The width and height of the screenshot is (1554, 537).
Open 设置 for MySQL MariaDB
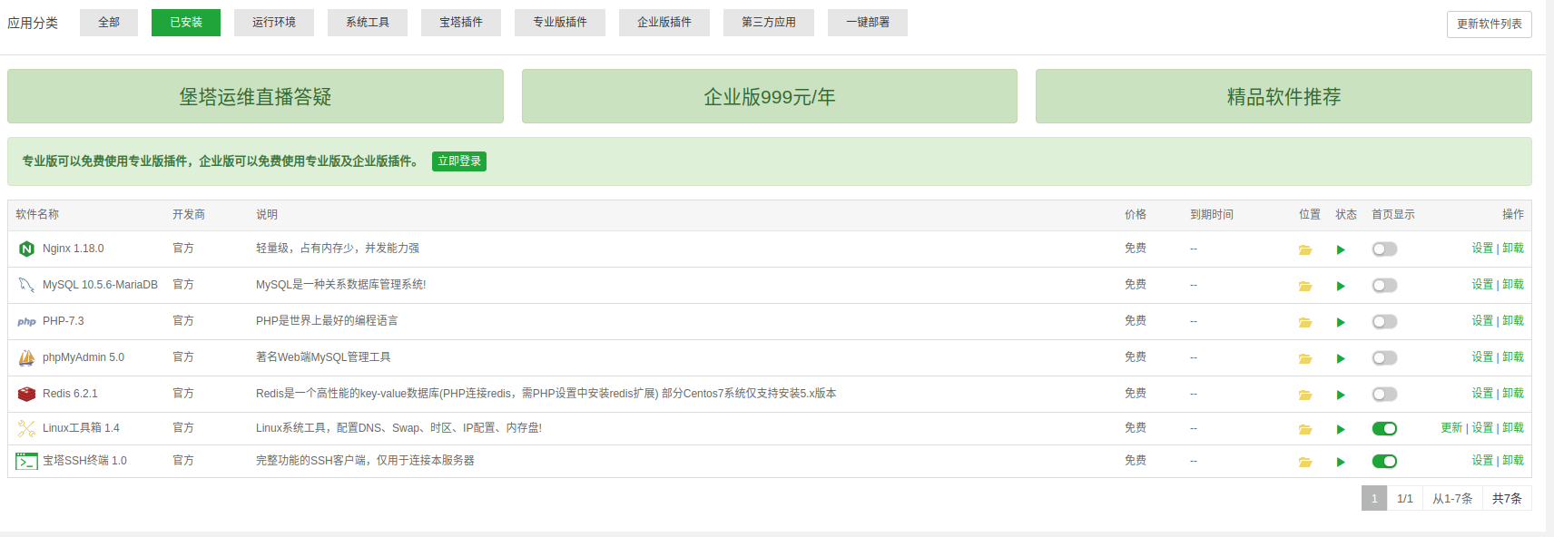tap(1482, 284)
